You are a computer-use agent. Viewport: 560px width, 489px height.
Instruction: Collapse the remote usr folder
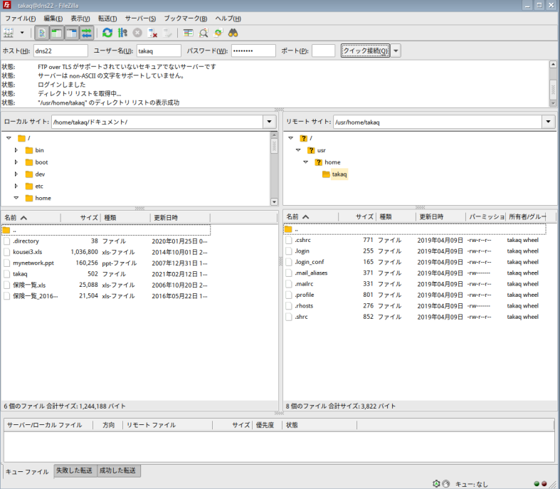(298, 150)
